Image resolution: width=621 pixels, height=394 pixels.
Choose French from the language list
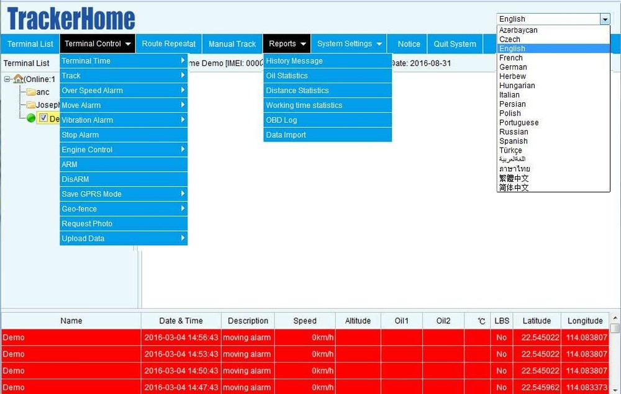coord(510,58)
